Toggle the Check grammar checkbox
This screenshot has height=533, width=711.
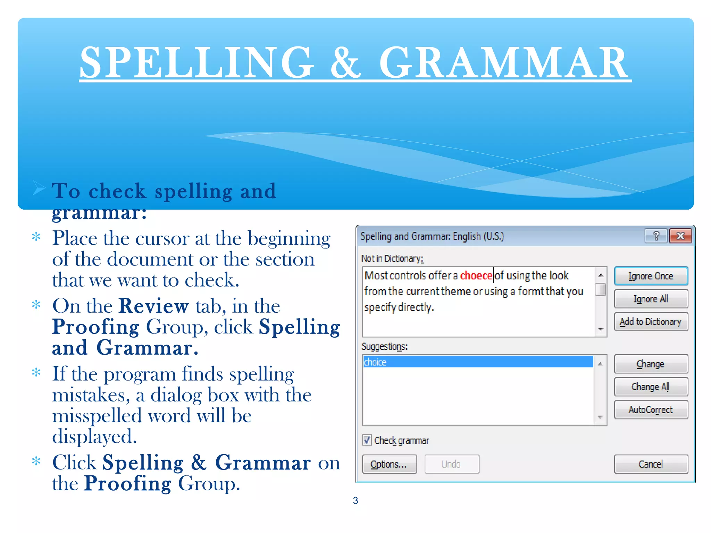point(367,440)
